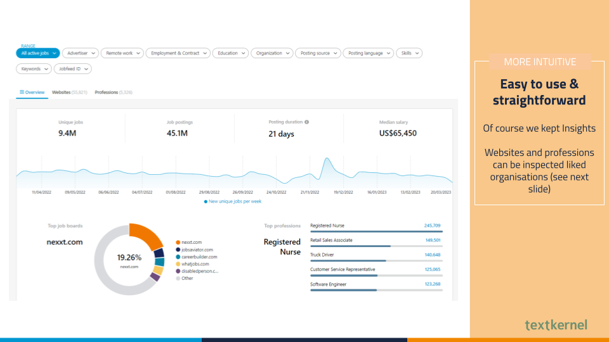Click the careerbuilder.com legend dot
Viewport: 609px width, 342px height.
point(178,257)
